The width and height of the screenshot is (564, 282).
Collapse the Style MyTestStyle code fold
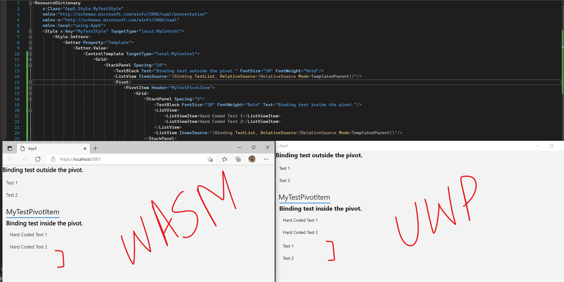tap(30, 31)
